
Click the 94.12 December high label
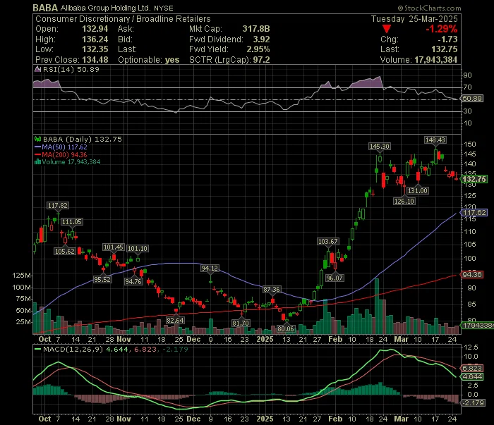210,269
